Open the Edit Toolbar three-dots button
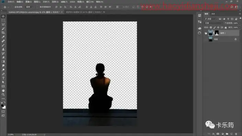242x136 pixels. pyautogui.click(x=3, y=99)
